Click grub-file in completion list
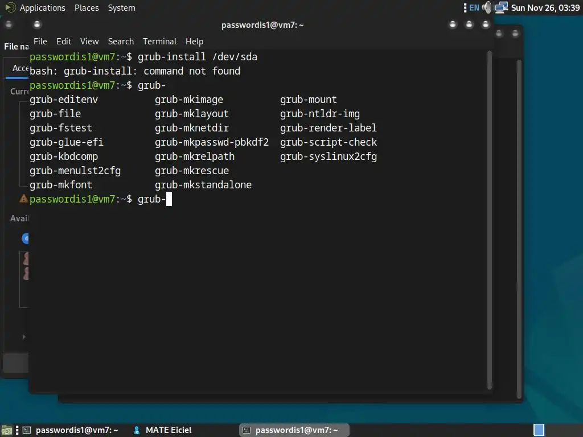The width and height of the screenshot is (583, 437). 55,114
